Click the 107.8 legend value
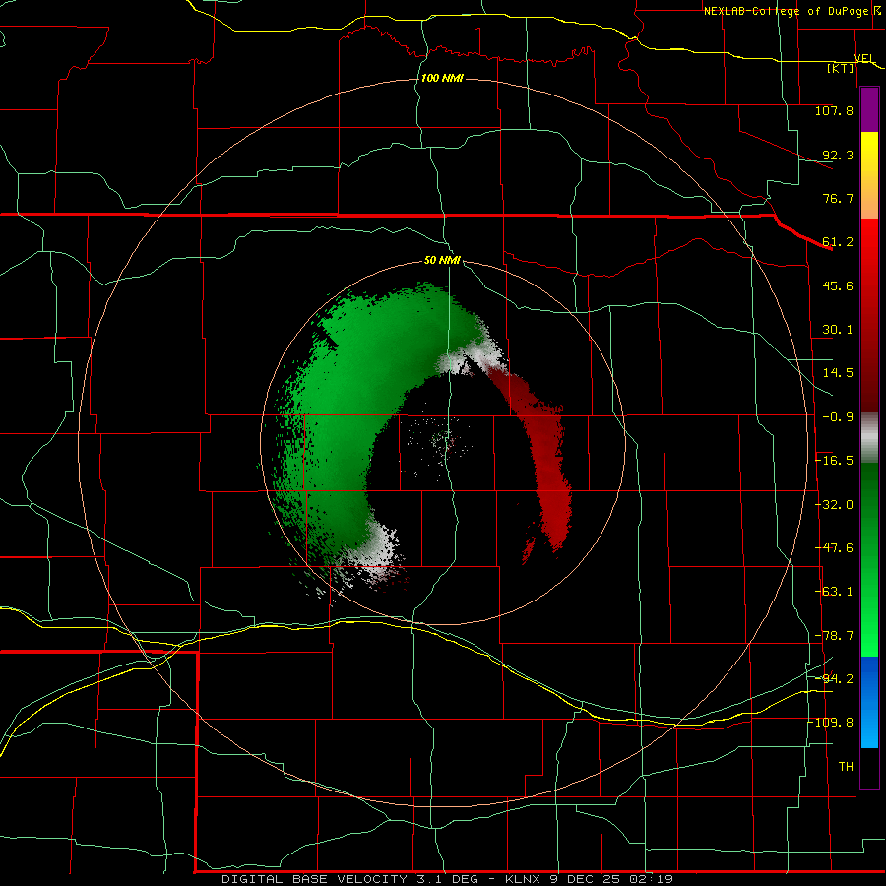This screenshot has height=886, width=886. [834, 110]
